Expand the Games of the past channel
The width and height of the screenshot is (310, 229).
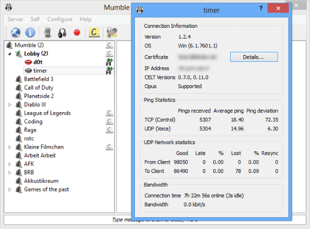[x=9, y=189]
